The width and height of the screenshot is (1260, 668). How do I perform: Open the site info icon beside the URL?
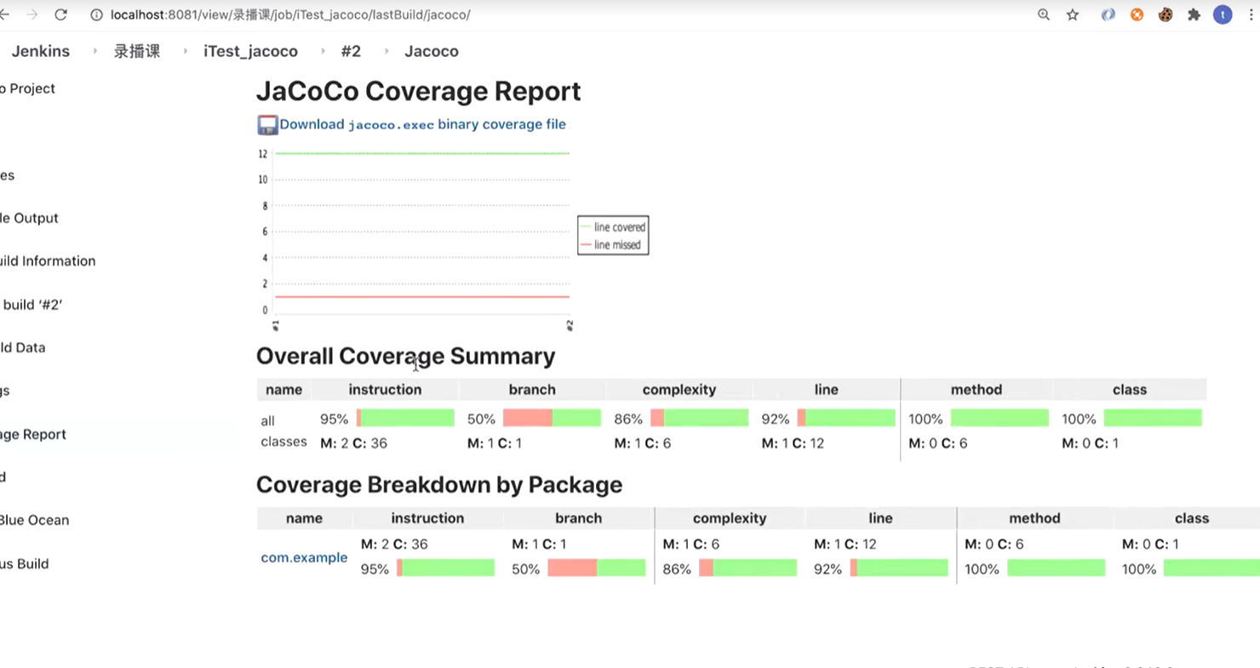pyautogui.click(x=96, y=14)
